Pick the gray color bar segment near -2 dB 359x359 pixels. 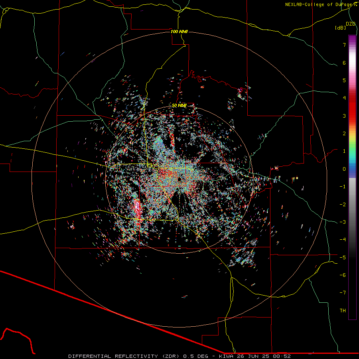point(352,205)
